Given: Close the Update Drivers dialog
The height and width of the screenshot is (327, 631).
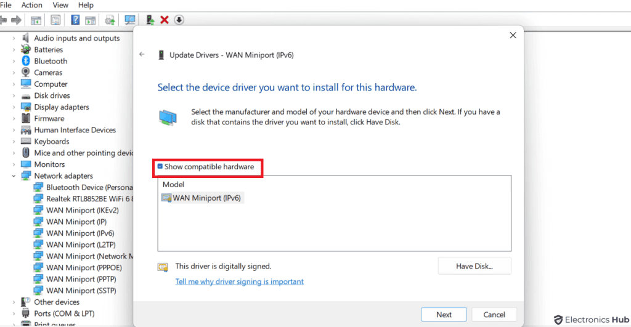Looking at the screenshot, I should (x=513, y=35).
